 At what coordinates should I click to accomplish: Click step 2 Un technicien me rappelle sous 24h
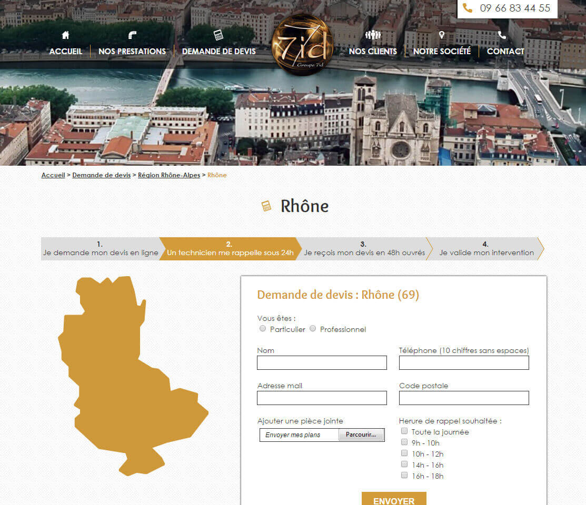(x=230, y=249)
